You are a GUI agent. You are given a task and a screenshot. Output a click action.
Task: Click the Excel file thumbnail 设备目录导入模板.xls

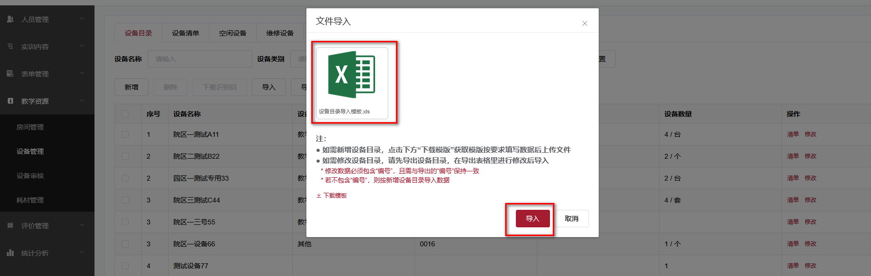pyautogui.click(x=352, y=83)
